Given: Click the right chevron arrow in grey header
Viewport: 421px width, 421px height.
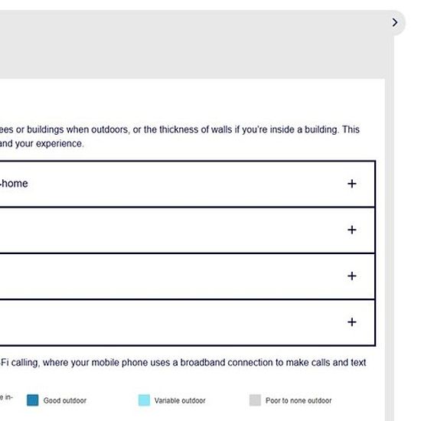Looking at the screenshot, I should [395, 22].
